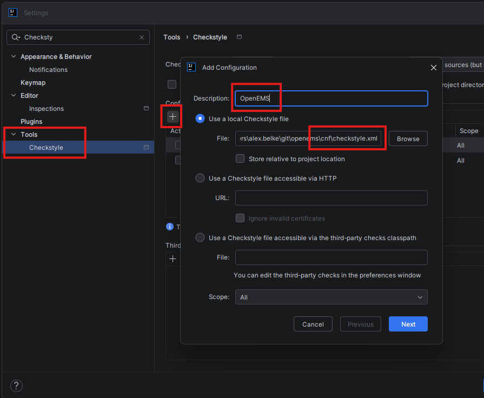Viewport: 484px width, 398px height.
Task: Close the Add Configuration dialog
Action: pos(433,68)
